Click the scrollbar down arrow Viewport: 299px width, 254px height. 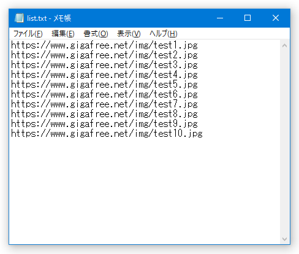tap(284, 239)
